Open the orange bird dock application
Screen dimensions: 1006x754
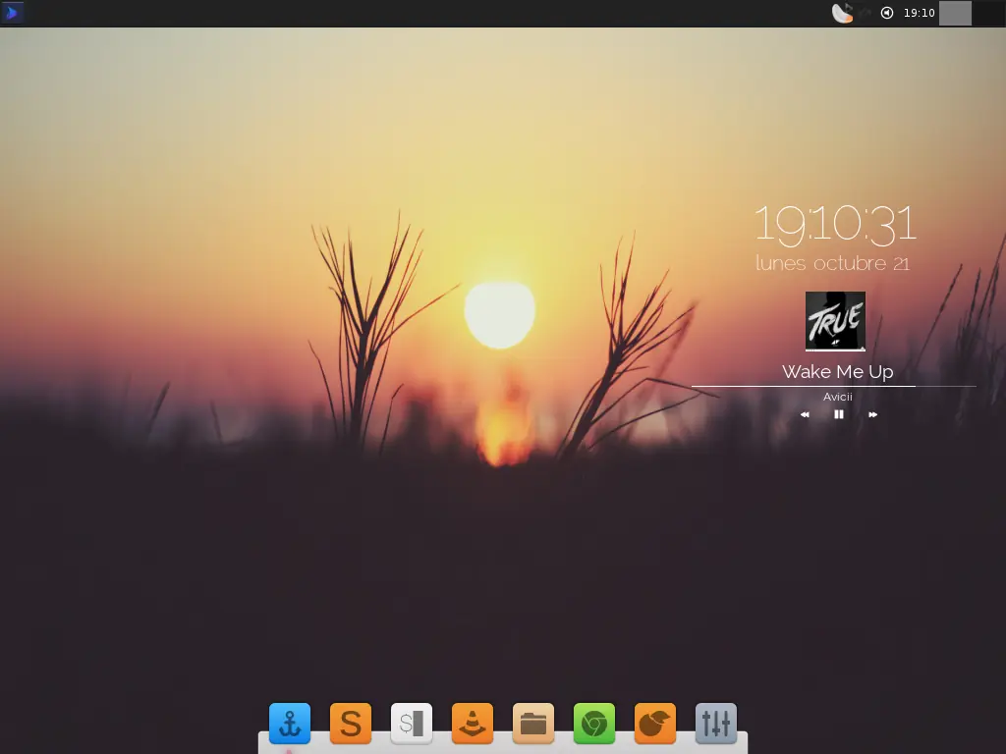point(655,724)
